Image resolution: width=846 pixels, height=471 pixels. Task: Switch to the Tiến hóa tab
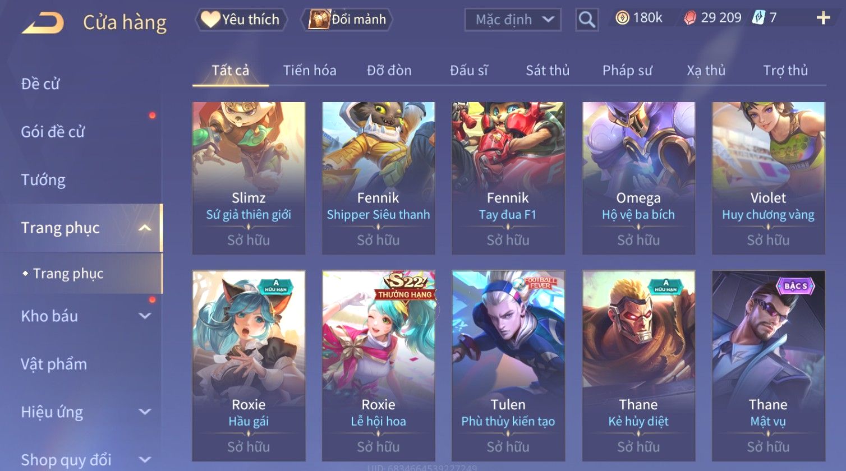pos(310,70)
